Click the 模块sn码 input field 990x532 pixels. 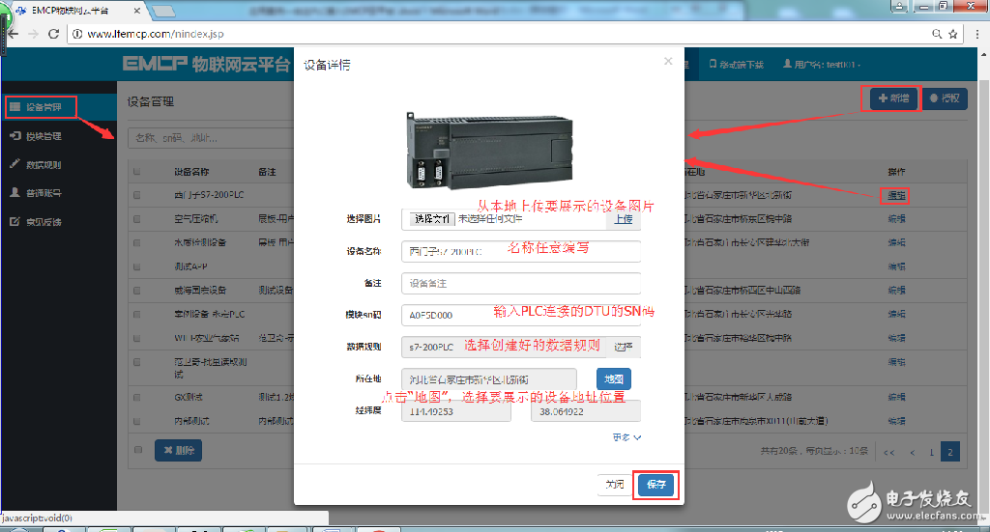coord(521,315)
